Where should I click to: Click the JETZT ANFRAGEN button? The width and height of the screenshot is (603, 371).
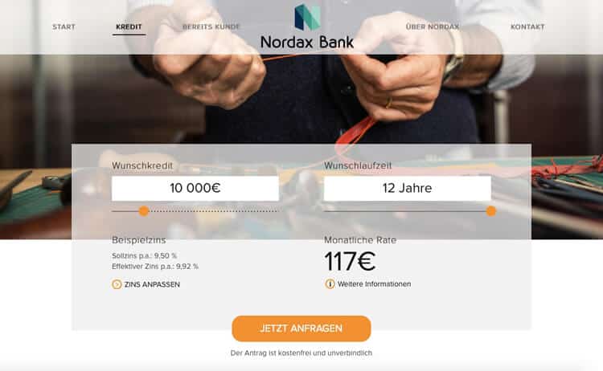tap(301, 328)
